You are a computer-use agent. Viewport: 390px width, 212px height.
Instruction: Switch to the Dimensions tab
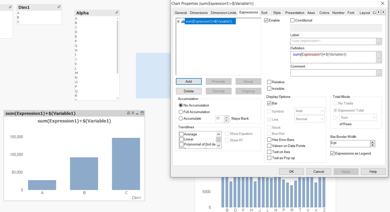click(x=199, y=13)
